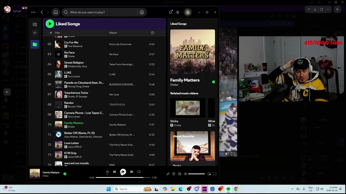
Task: Open Spotify from the Windows taskbar
Action: [x=228, y=189]
